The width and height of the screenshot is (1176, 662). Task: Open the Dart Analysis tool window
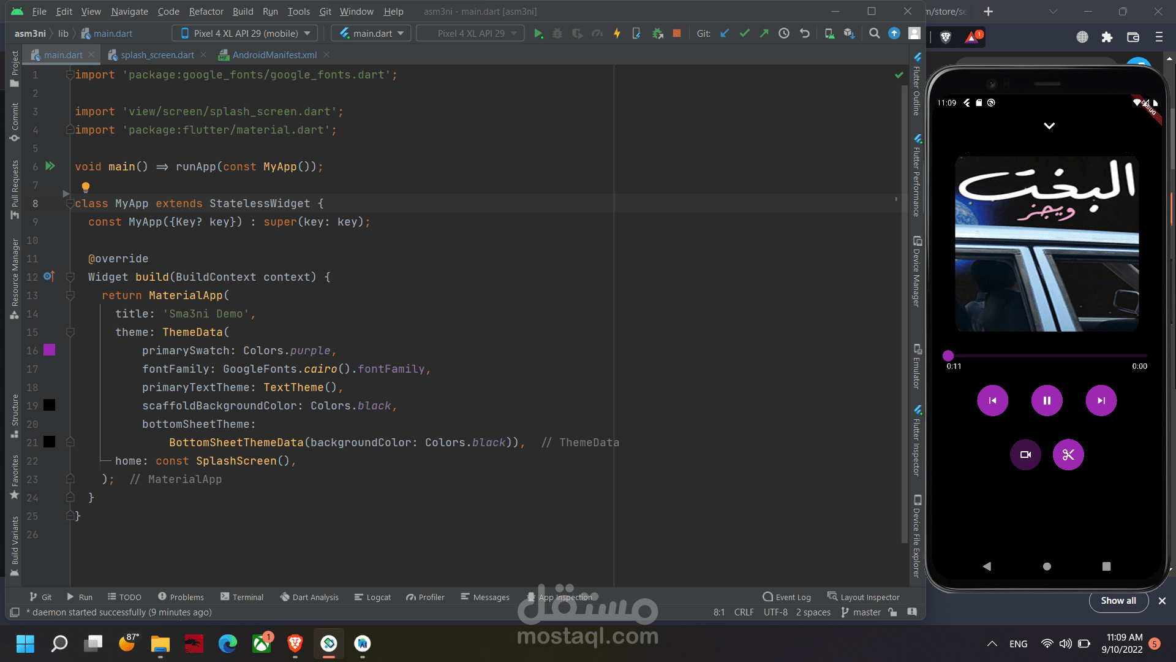[309, 597]
